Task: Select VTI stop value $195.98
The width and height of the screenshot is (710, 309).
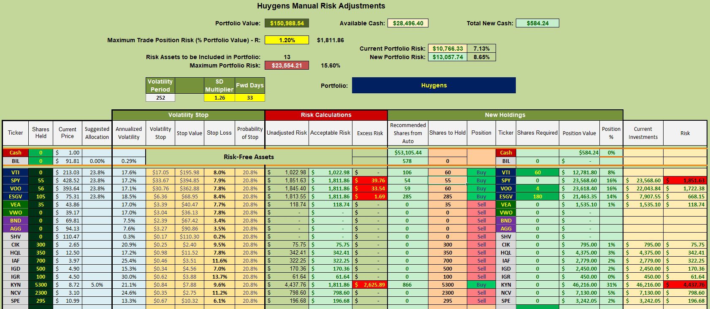Action: 190,172
